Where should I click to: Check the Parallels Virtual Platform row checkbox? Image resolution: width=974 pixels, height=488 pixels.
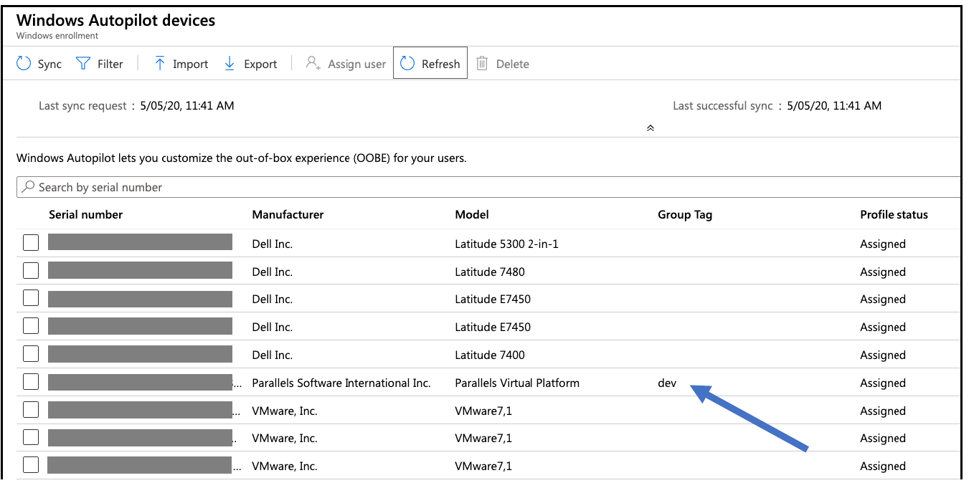pyautogui.click(x=31, y=382)
